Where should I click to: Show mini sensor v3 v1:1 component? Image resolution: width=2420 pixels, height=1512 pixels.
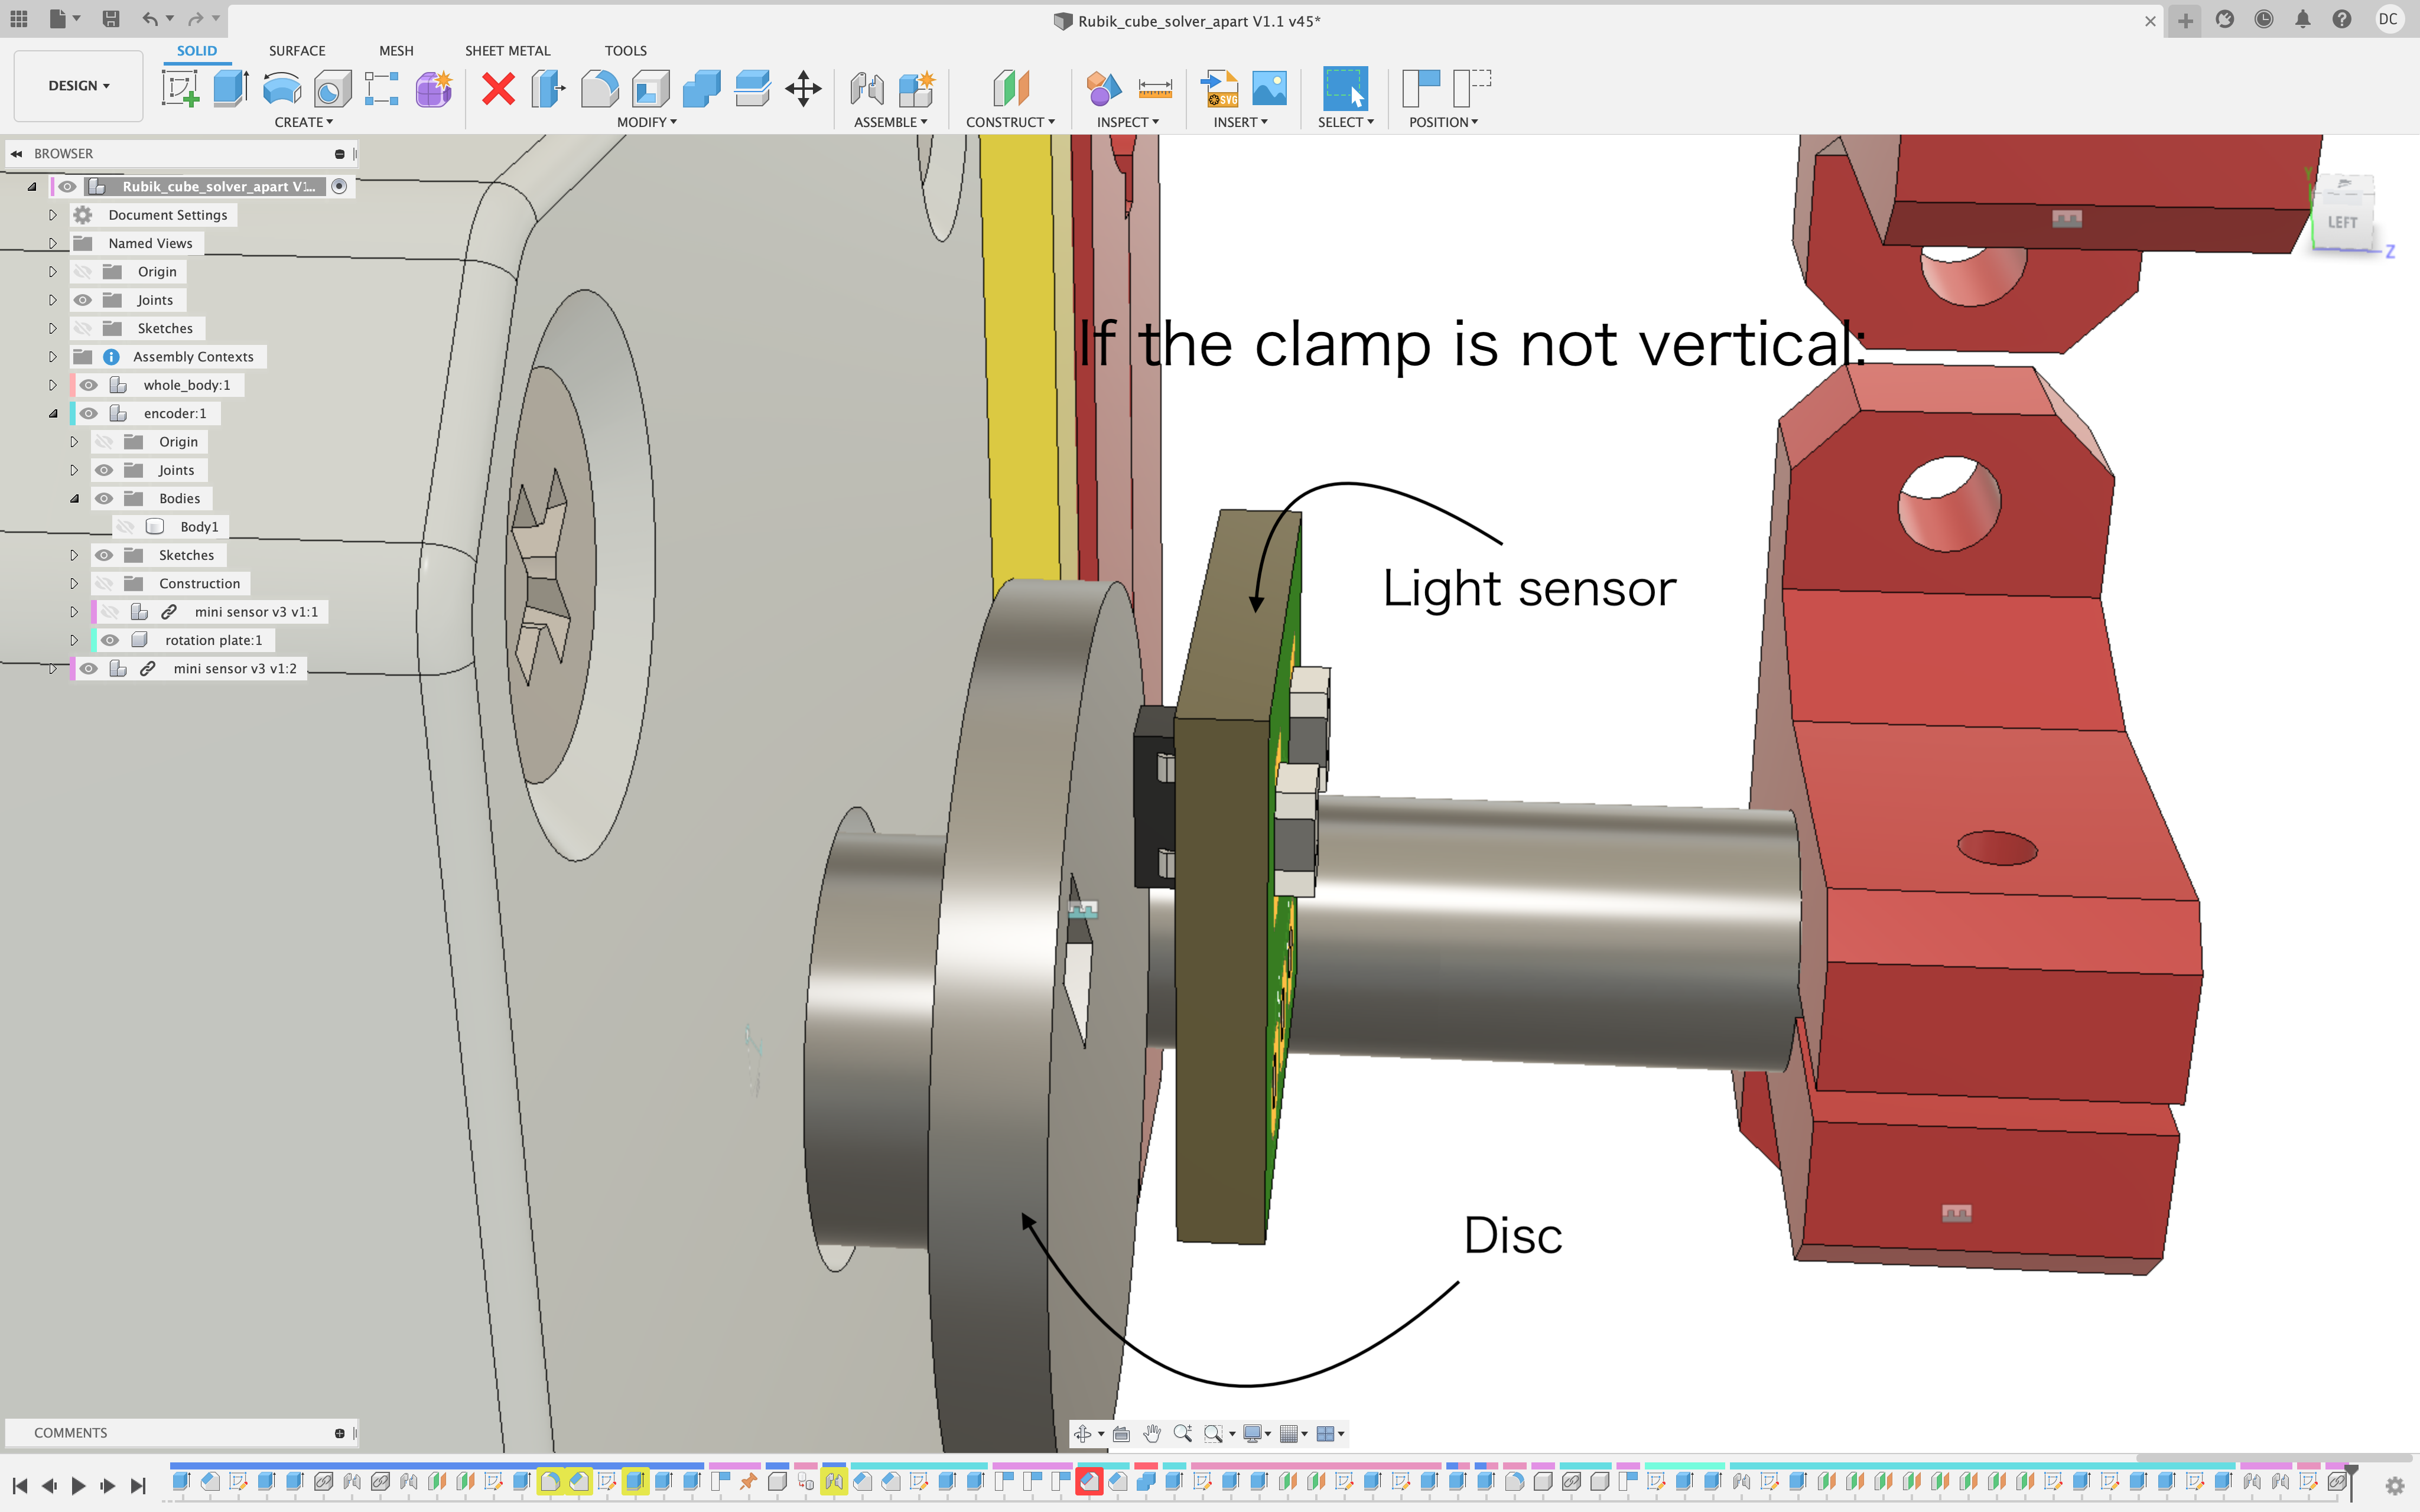(x=110, y=612)
